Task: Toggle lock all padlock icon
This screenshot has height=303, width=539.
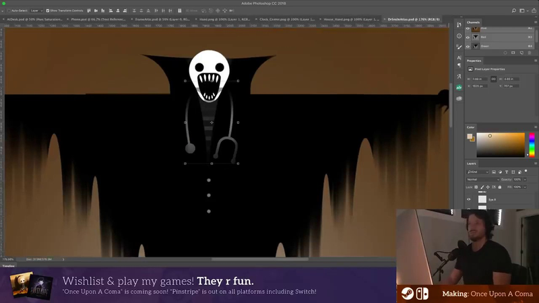Action: tap(500, 187)
